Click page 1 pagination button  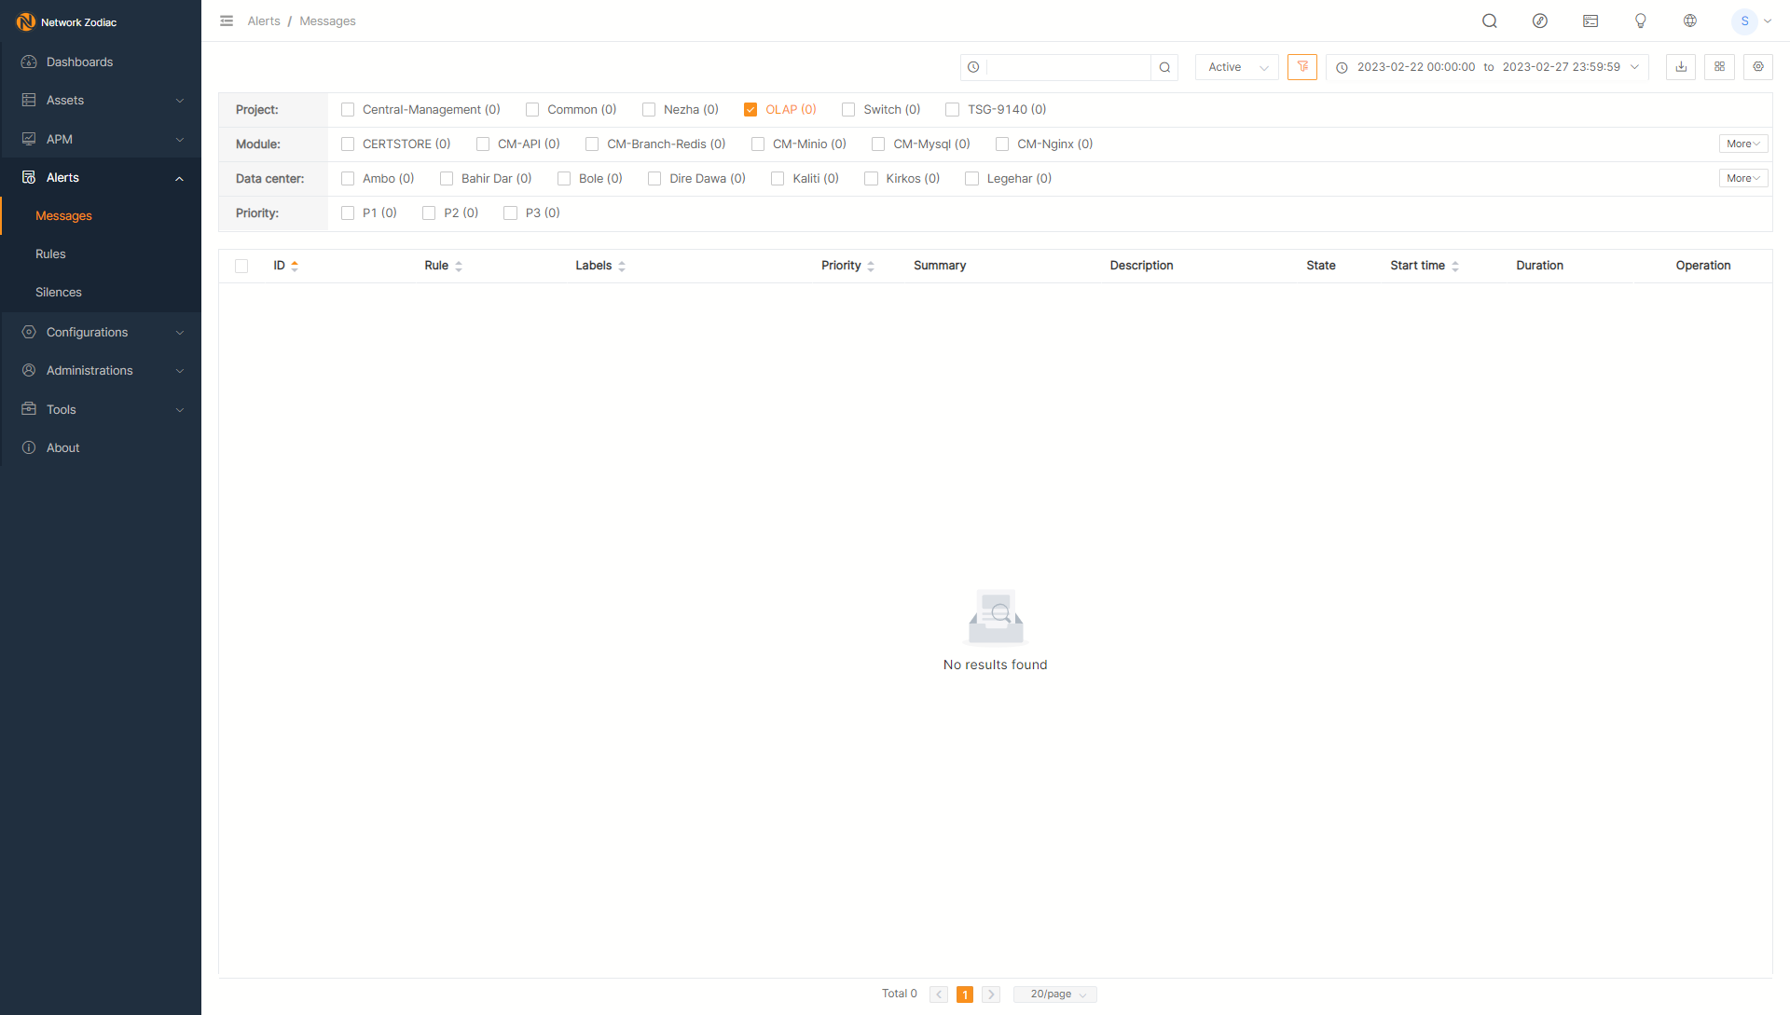[965, 994]
